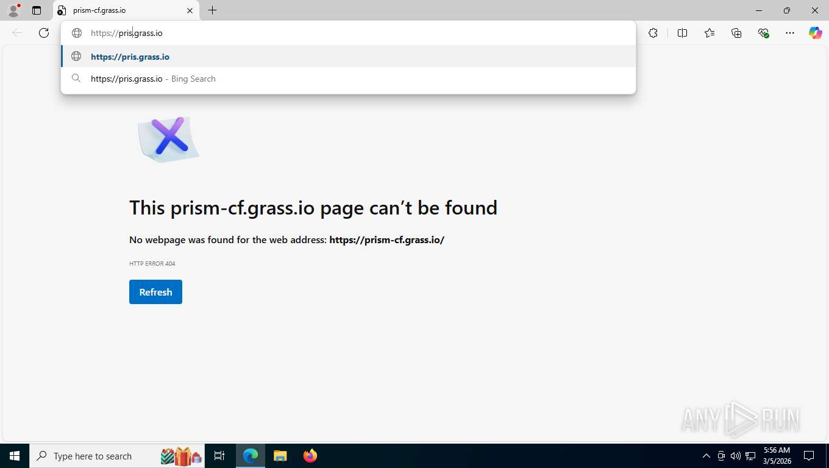The width and height of the screenshot is (829, 468).
Task: Open the Copilot icon
Action: (815, 33)
